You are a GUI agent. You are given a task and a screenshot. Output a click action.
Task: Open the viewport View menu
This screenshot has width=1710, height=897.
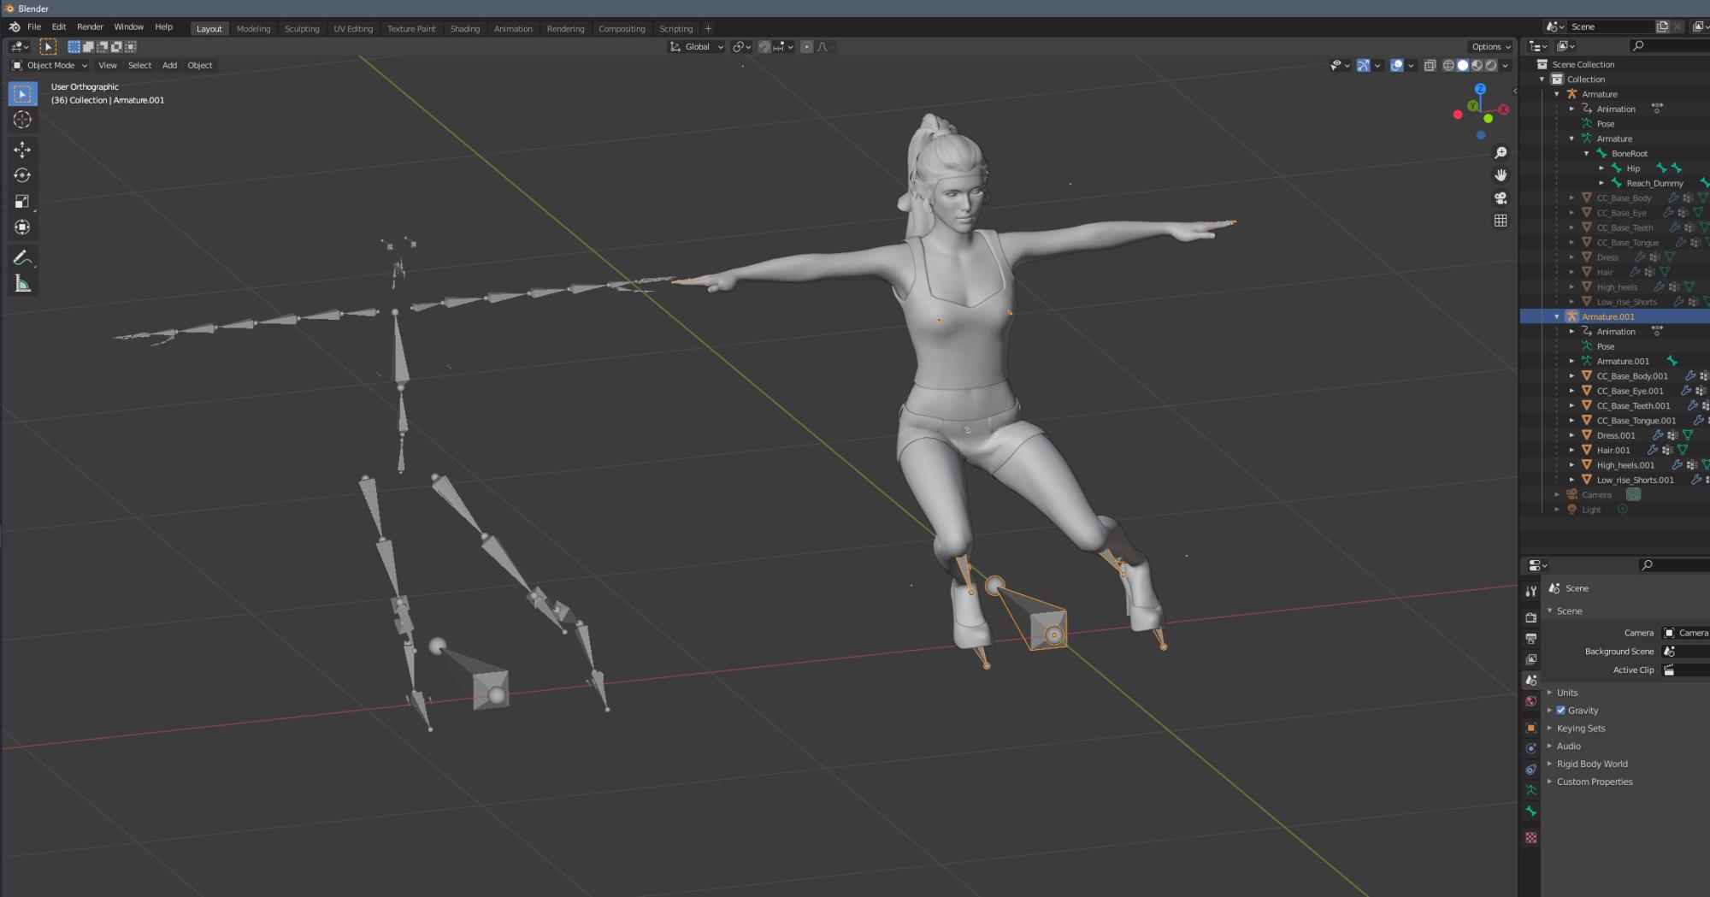[x=108, y=65]
